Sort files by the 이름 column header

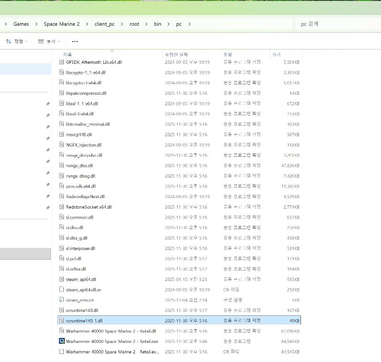(68, 55)
